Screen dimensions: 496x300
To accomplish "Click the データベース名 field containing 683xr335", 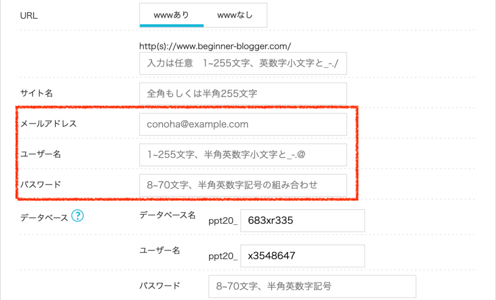I will point(302,221).
